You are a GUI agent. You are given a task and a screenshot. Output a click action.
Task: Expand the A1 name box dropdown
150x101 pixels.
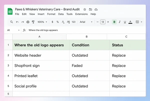click(x=19, y=30)
